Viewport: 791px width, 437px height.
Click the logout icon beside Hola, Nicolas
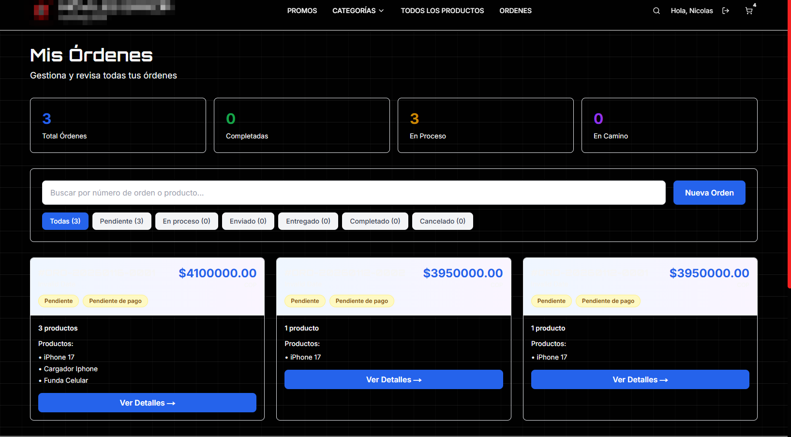coord(725,11)
